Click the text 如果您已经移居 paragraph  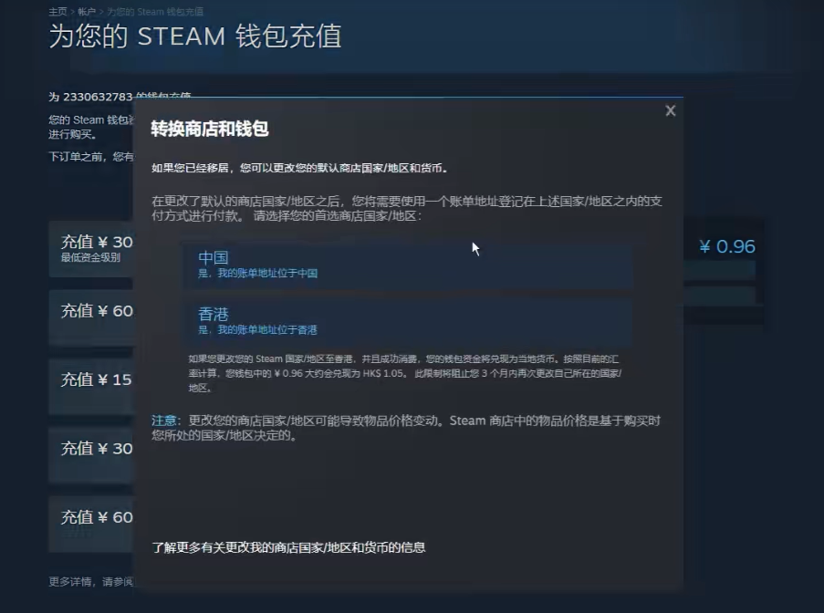pos(299,168)
